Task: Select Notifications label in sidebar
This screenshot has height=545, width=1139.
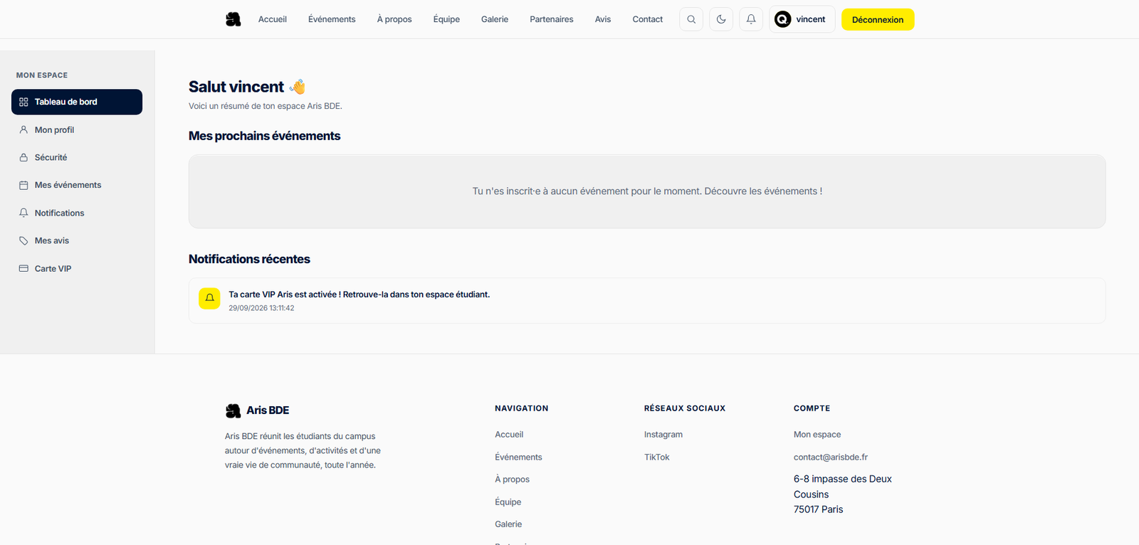Action: click(60, 213)
